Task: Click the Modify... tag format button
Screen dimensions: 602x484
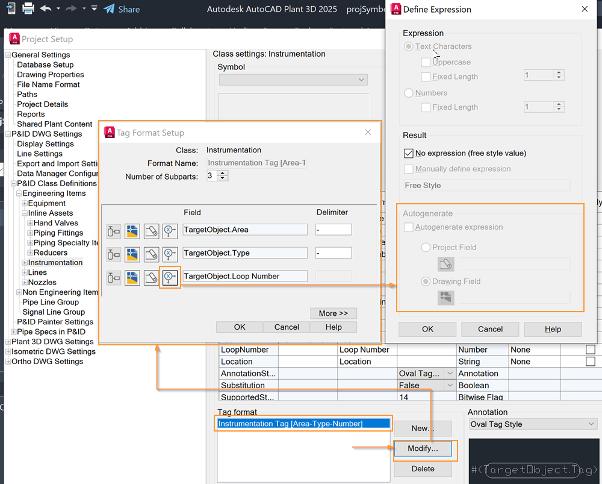Action: [x=423, y=448]
